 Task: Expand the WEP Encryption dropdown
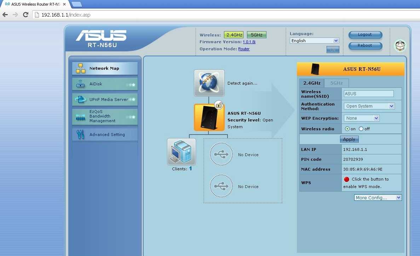361,118
